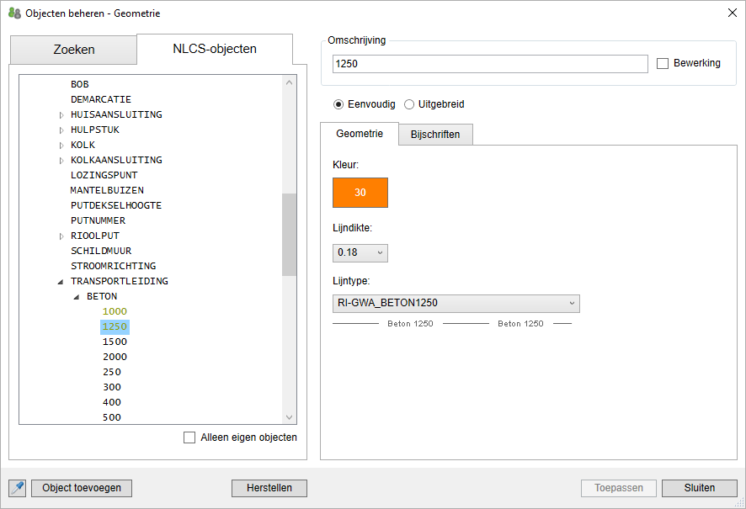Enable the Bewerking checkbox

pos(663,64)
